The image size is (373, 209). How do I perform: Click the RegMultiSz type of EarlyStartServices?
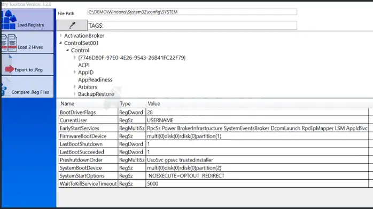[x=132, y=128]
